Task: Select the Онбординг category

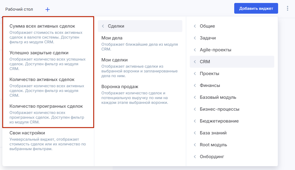Action: [232, 156]
